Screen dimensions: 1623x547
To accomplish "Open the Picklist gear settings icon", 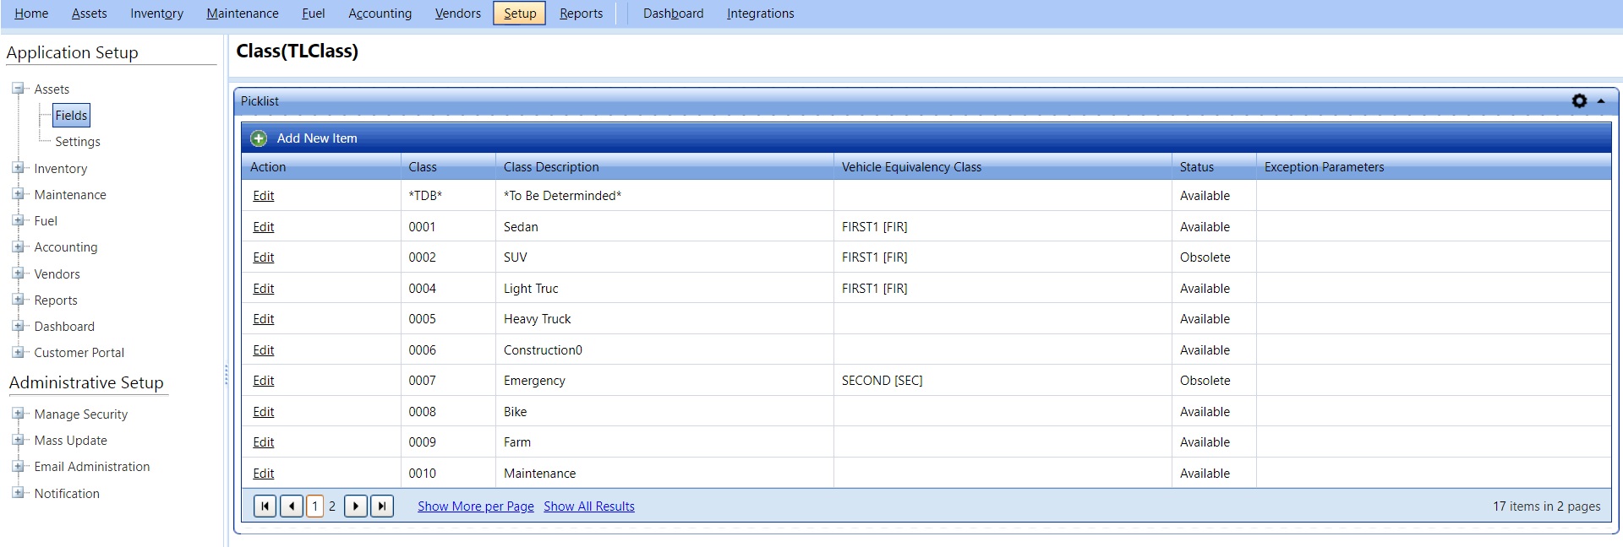I will point(1579,100).
